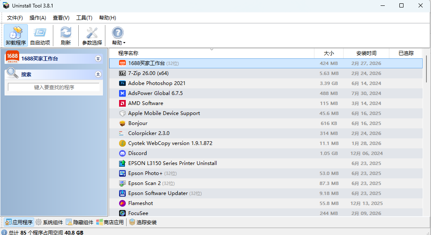The image size is (431, 235).
Task: Open 参数选择 preferences tool
Action: pos(92,35)
